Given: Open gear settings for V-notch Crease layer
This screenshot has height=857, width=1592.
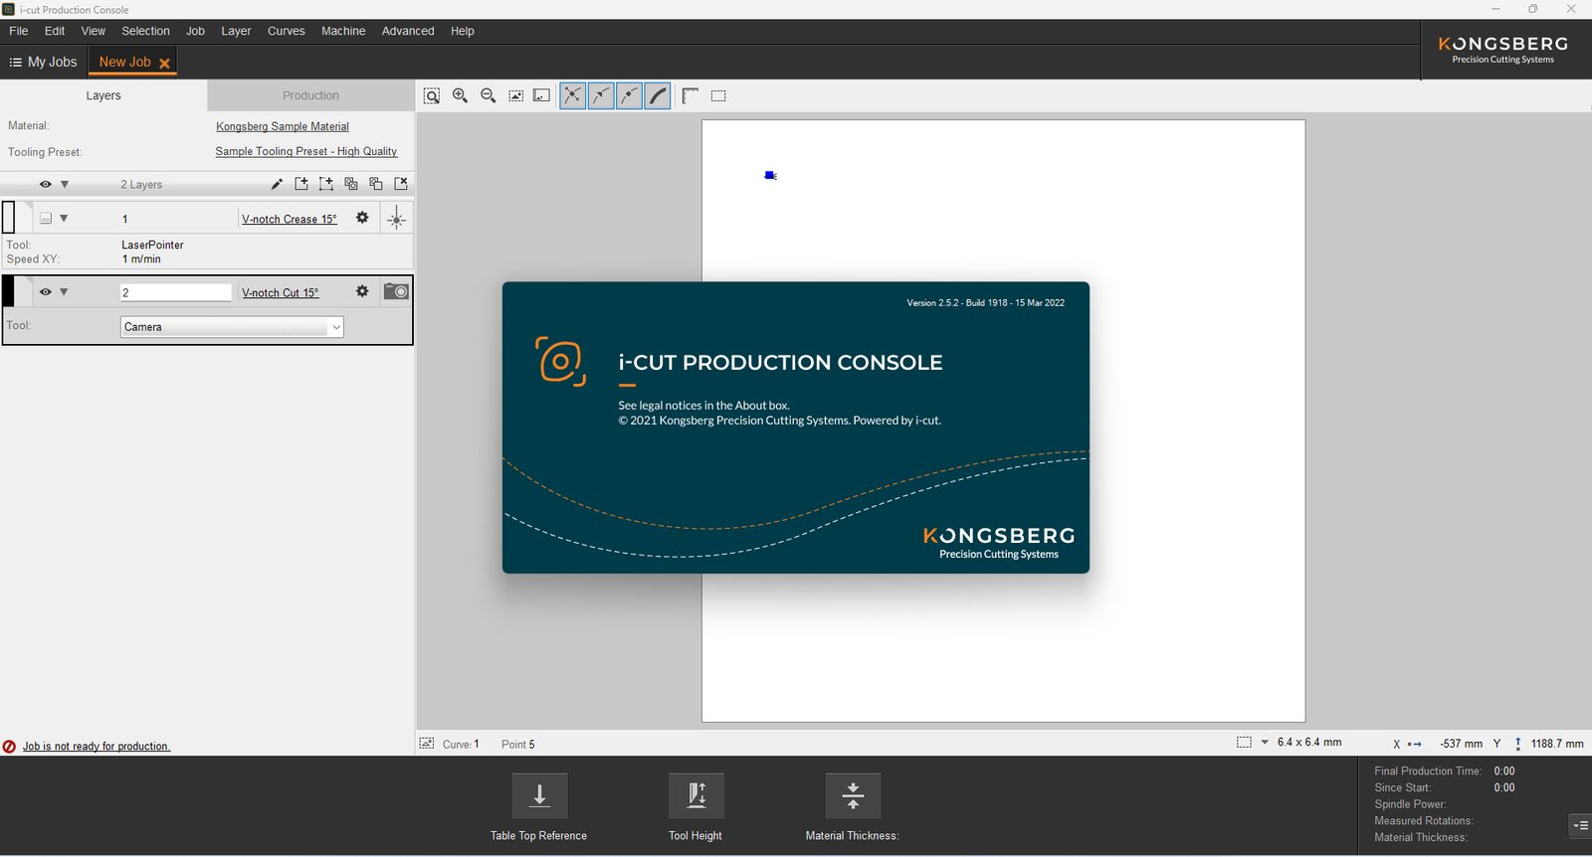Looking at the screenshot, I should tap(362, 218).
